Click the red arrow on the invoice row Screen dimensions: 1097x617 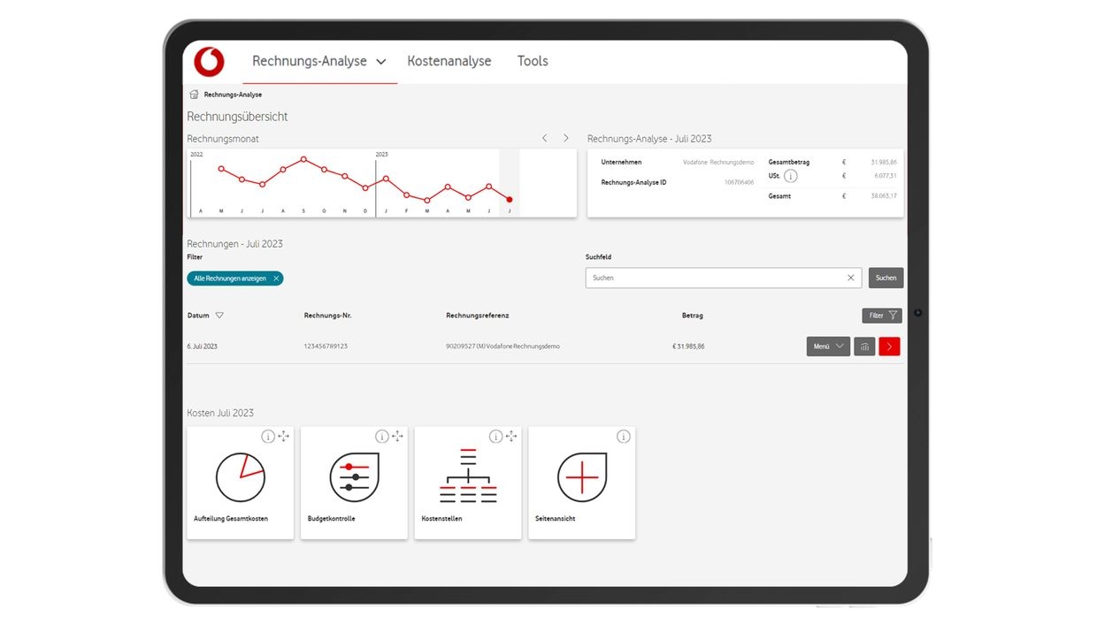(x=889, y=346)
